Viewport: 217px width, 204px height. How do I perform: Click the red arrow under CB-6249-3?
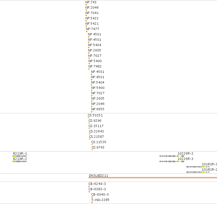pyautogui.click(x=89, y=187)
